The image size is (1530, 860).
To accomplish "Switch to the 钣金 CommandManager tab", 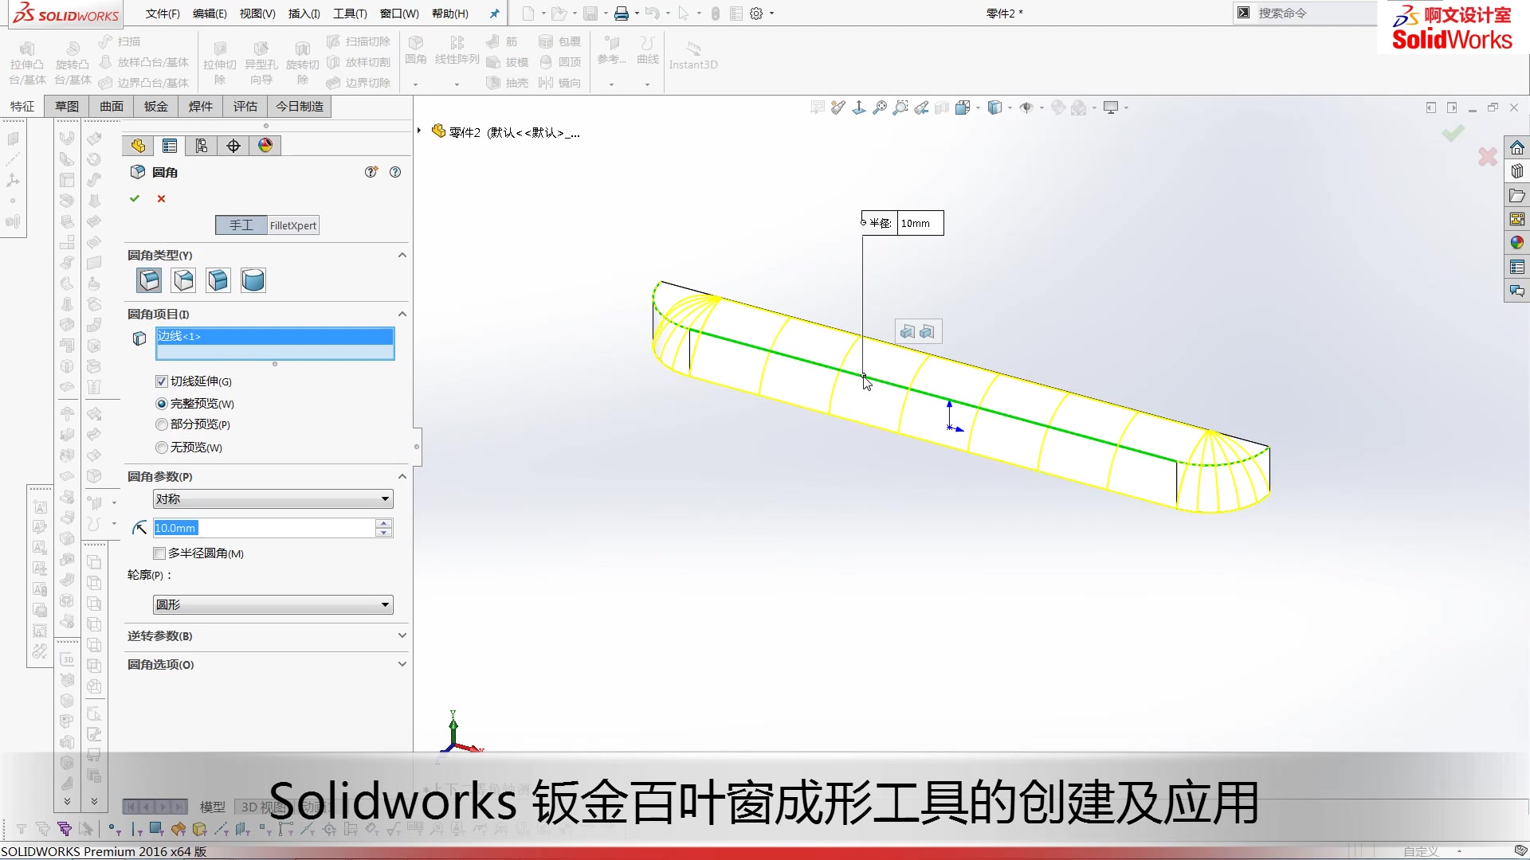I will pos(155,106).
